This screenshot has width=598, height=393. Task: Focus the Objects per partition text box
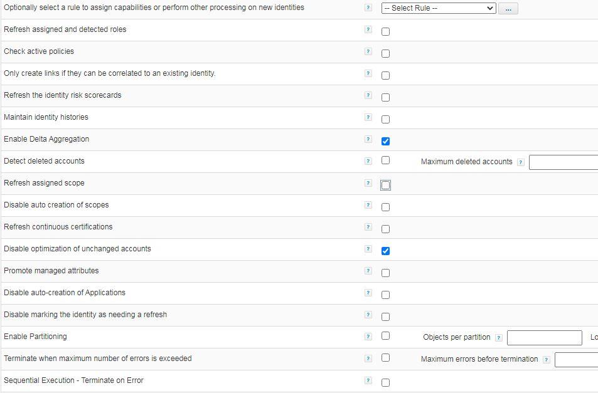pyautogui.click(x=544, y=338)
